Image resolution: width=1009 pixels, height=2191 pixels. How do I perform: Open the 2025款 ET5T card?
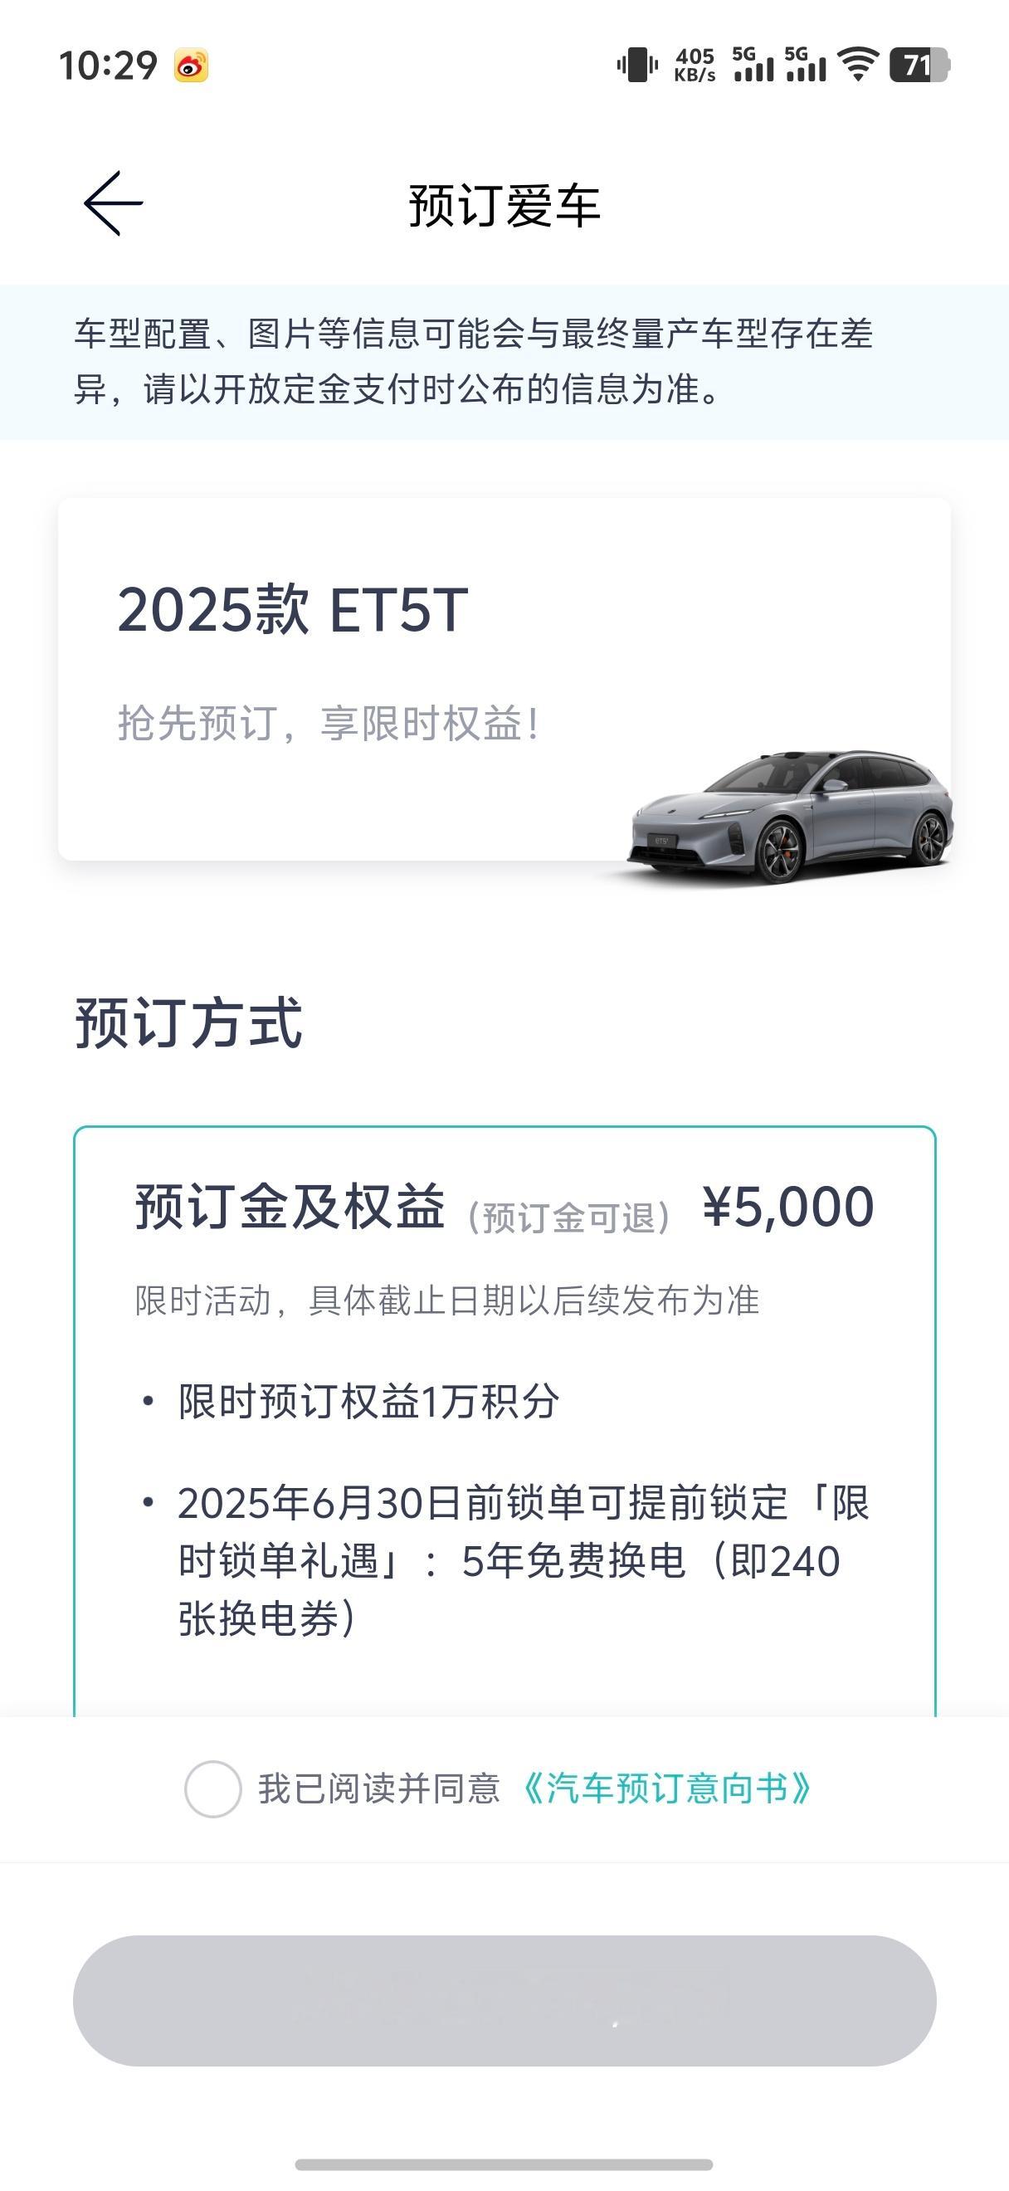505,680
